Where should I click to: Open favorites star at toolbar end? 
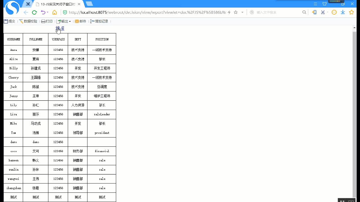point(351,12)
